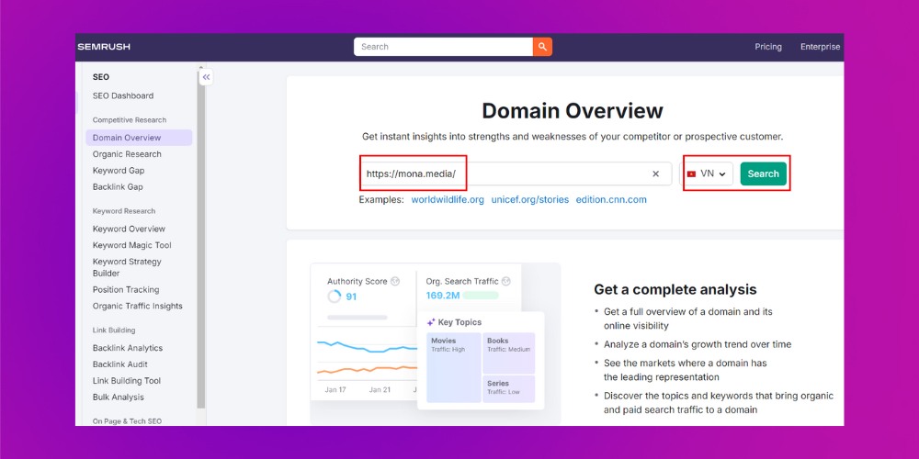Click the orange search magnifier button
The height and width of the screenshot is (459, 919).
click(542, 47)
